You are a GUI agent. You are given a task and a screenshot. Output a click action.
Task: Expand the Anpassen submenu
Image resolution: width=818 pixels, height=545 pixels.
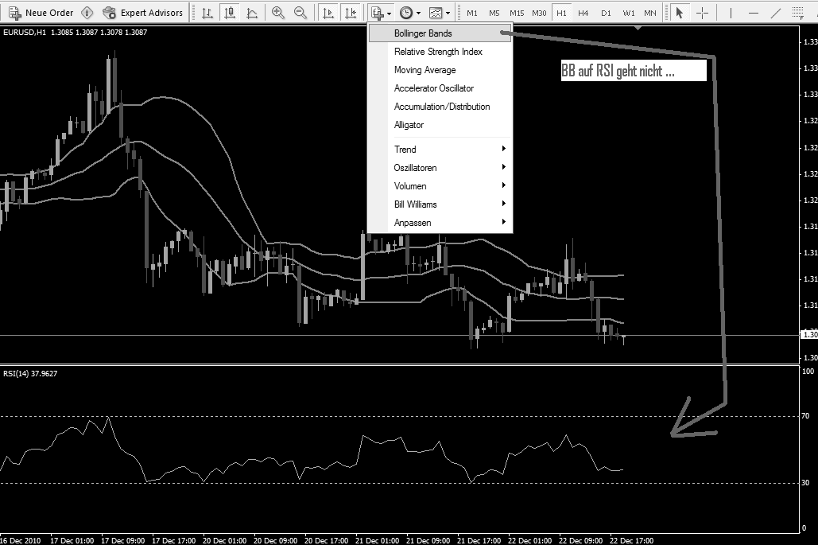(441, 223)
